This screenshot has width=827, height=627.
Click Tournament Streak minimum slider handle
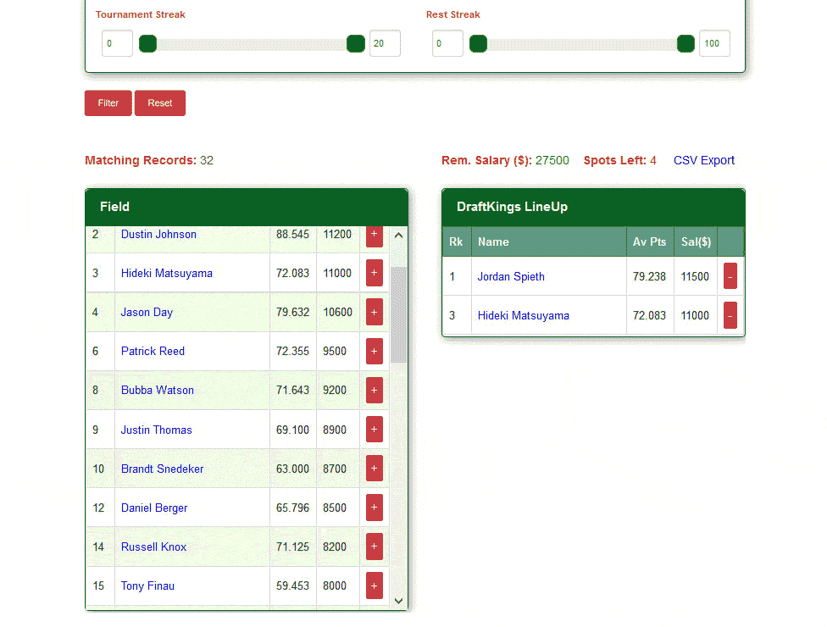(147, 44)
